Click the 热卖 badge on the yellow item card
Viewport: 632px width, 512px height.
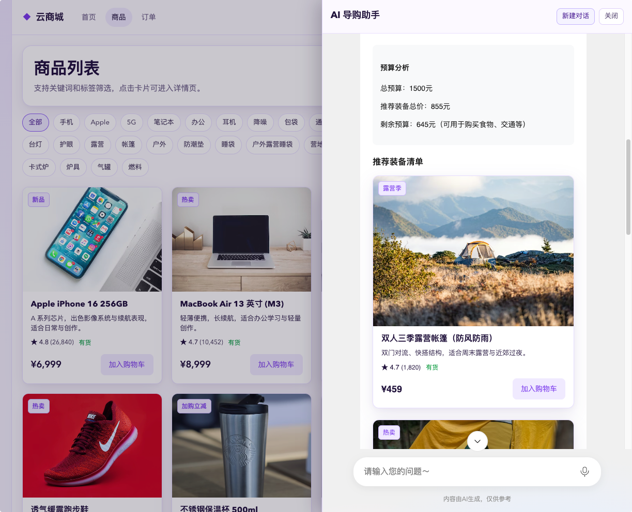tap(389, 433)
